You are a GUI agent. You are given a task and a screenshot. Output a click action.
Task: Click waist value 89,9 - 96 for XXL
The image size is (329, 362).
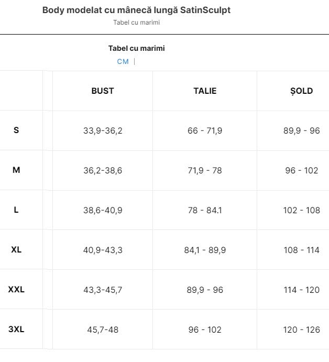[x=205, y=290]
